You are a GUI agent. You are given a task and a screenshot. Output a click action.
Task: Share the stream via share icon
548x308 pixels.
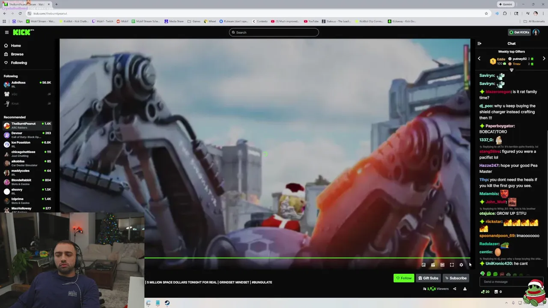(455, 289)
